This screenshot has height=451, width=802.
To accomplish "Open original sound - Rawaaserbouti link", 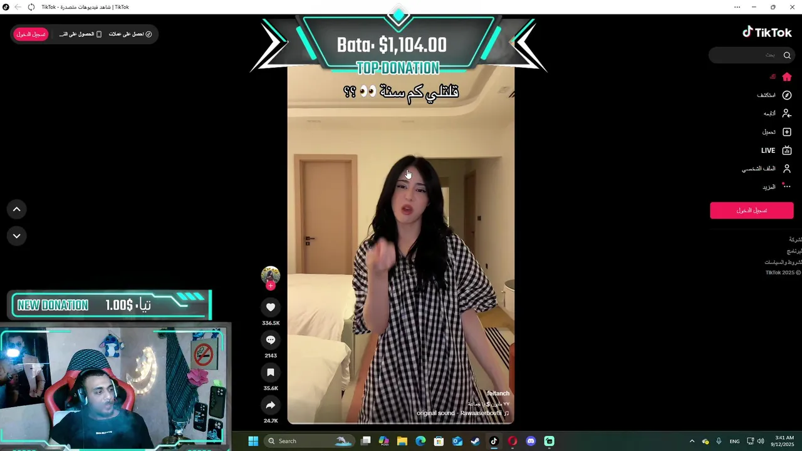I will point(463,413).
